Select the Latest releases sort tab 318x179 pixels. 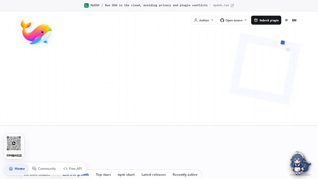[x=154, y=175]
